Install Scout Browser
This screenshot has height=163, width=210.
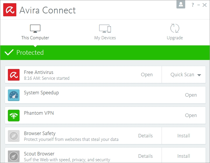(183, 156)
